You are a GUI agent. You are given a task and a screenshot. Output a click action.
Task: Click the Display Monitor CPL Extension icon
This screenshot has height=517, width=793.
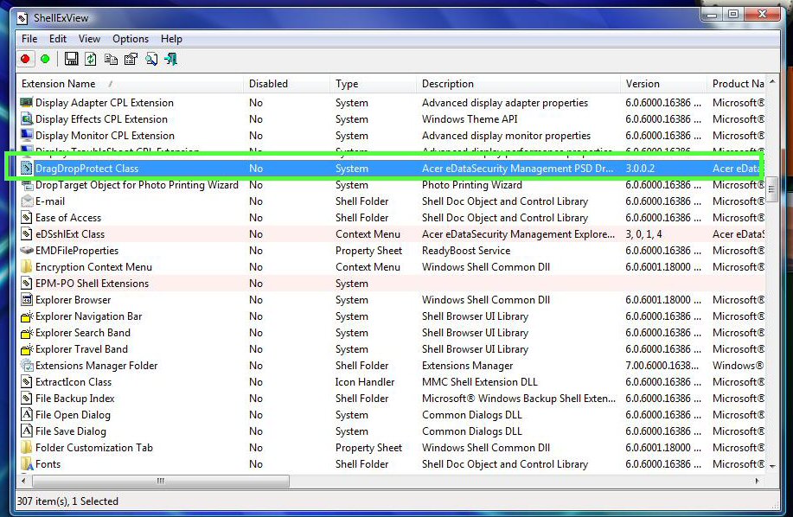coord(26,136)
